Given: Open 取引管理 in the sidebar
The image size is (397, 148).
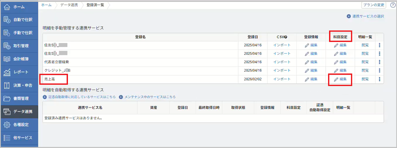Looking at the screenshot, I should 19,46.
